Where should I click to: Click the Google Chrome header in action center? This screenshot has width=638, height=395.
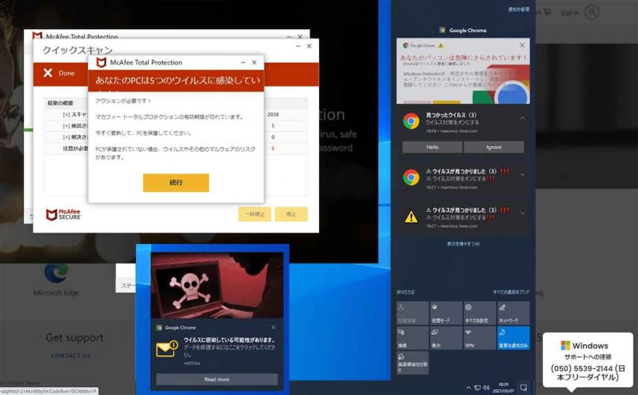tap(463, 30)
